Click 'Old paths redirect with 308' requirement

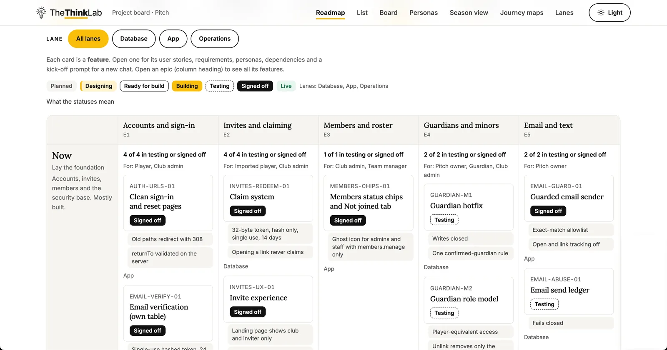[170, 239]
